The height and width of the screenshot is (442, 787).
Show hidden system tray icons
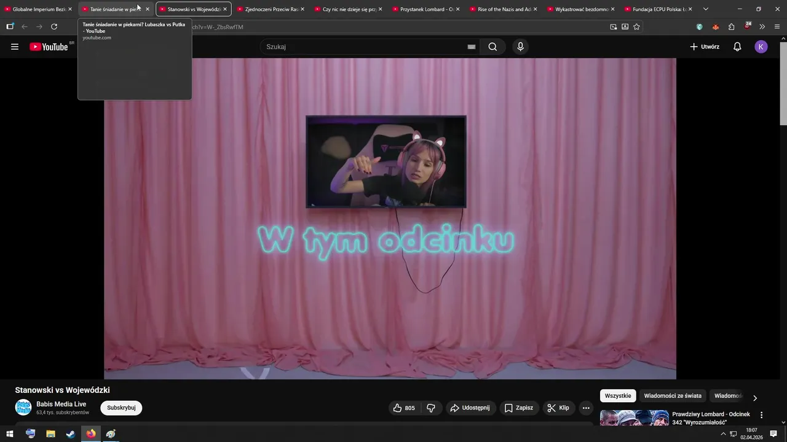pyautogui.click(x=723, y=434)
